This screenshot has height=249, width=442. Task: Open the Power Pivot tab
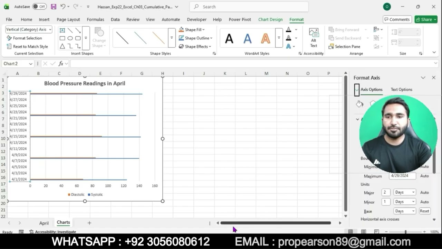pos(240,19)
